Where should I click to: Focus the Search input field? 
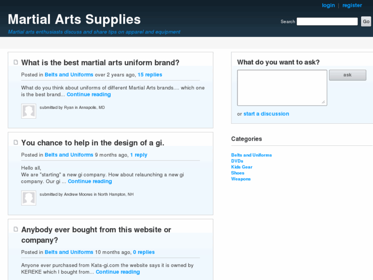327,22
